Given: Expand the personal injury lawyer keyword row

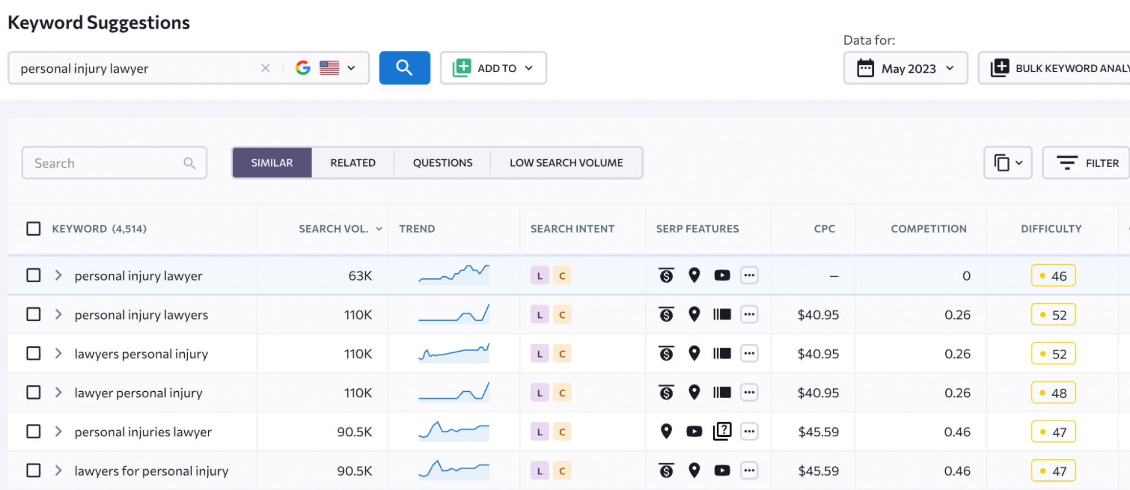Looking at the screenshot, I should (58, 275).
